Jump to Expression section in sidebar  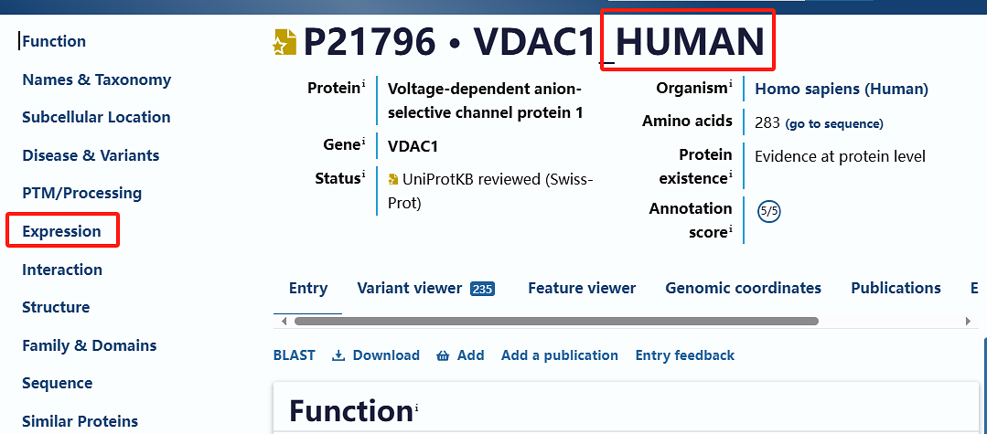[x=61, y=231]
